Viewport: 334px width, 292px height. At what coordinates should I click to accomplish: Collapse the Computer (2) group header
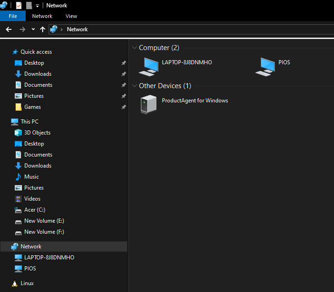[x=134, y=48]
